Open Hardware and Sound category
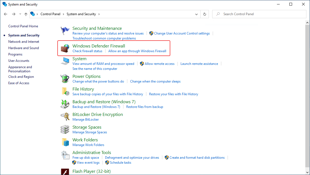Image resolution: width=310 pixels, height=175 pixels. (x=23, y=48)
